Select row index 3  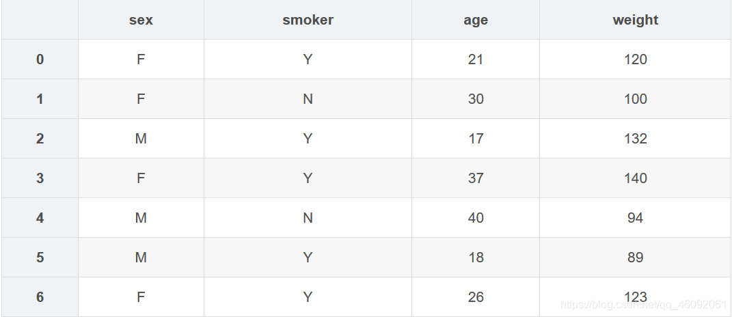coord(40,178)
